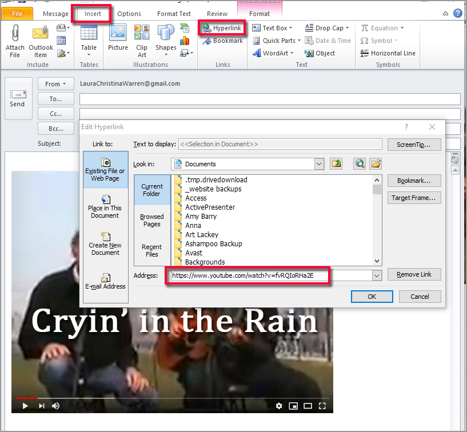Click the calendar icon in Include group
The height and width of the screenshot is (432, 467).
(x=61, y=41)
